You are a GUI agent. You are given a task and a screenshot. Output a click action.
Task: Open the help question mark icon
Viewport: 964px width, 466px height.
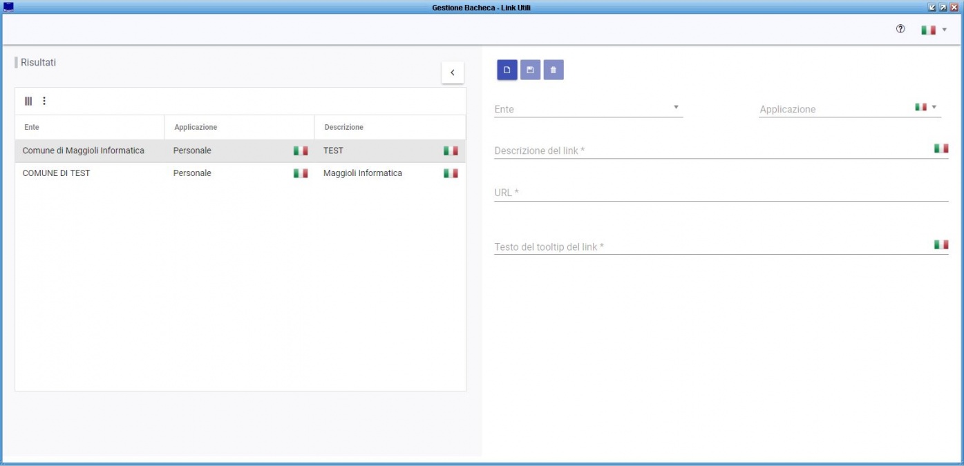tap(900, 30)
